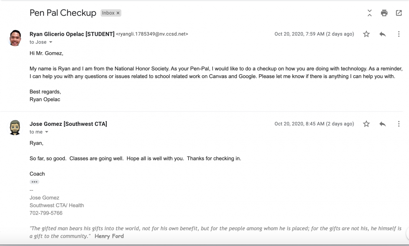This screenshot has width=409, height=246.
Task: Open more options for Ryan's message
Action: pyautogui.click(x=398, y=34)
